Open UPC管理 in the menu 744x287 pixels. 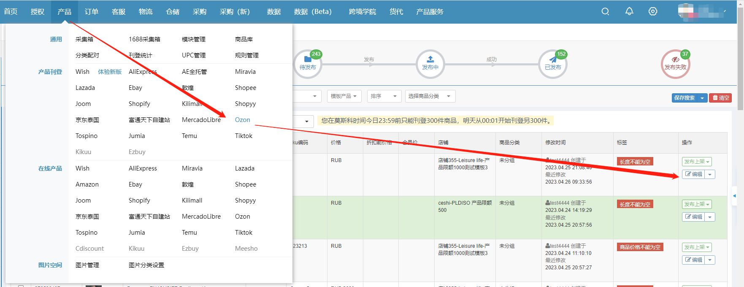pos(194,55)
